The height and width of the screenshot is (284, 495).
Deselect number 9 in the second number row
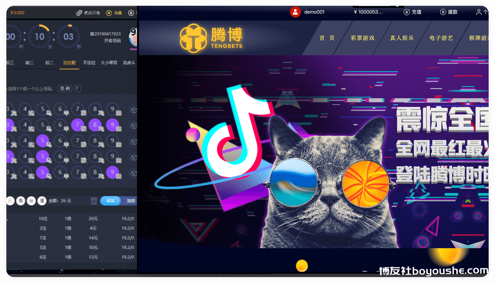pos(112,125)
